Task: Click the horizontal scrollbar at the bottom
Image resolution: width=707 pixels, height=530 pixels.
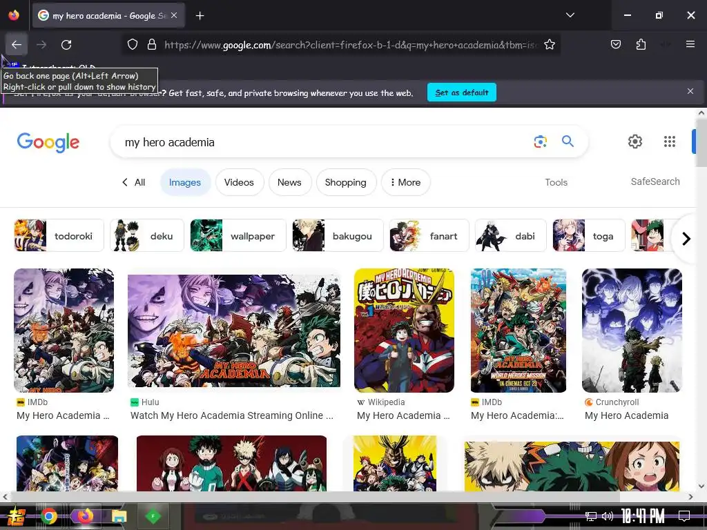Action: tap(316, 497)
